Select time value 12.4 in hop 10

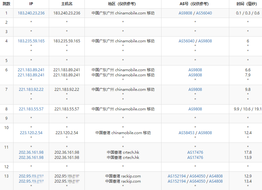click(248, 133)
